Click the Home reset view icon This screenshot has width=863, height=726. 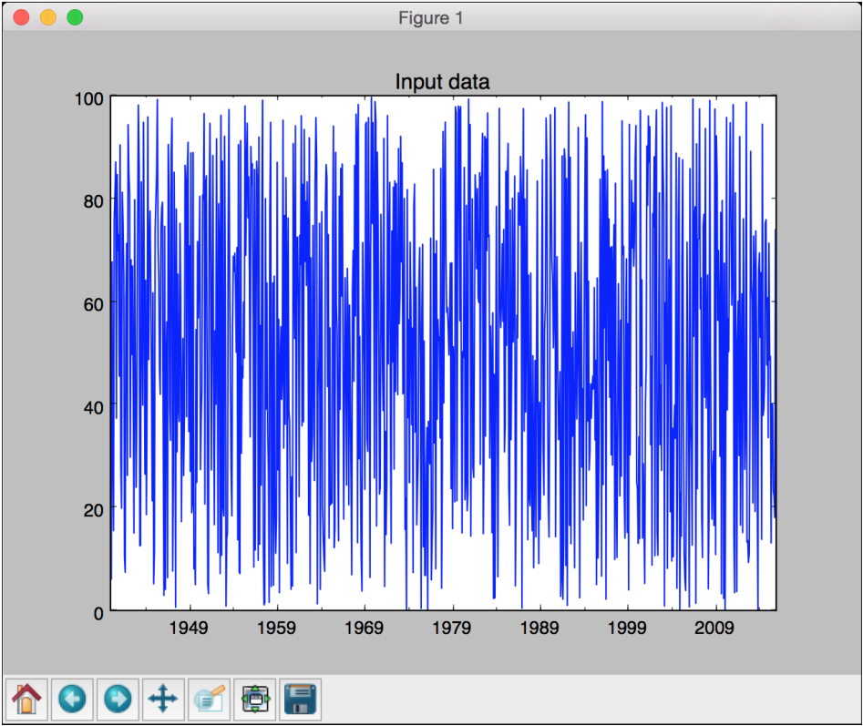click(x=27, y=700)
